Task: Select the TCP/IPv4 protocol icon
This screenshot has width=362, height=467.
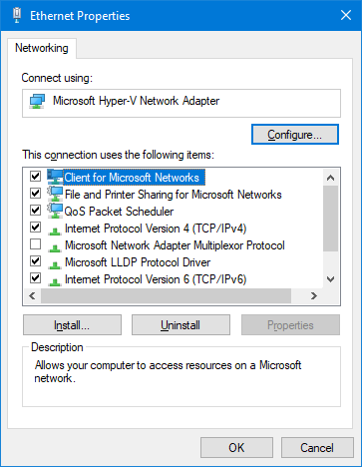Action: coord(55,231)
